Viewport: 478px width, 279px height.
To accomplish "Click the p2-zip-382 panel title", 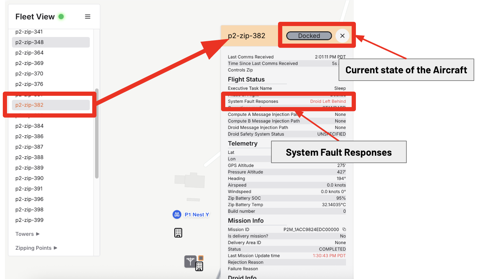I will click(247, 36).
